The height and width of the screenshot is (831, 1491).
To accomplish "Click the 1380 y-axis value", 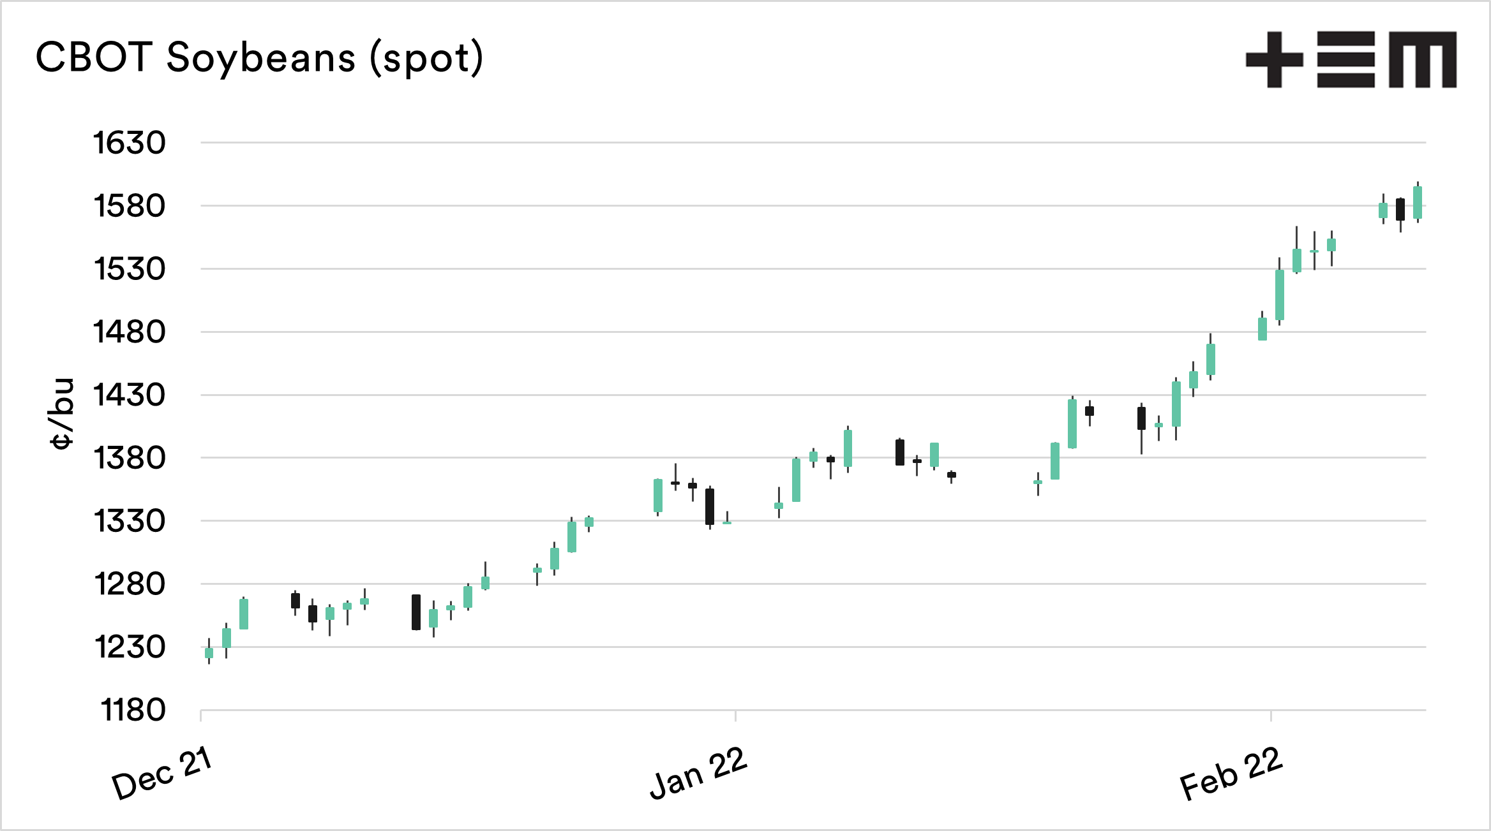I will click(x=130, y=459).
